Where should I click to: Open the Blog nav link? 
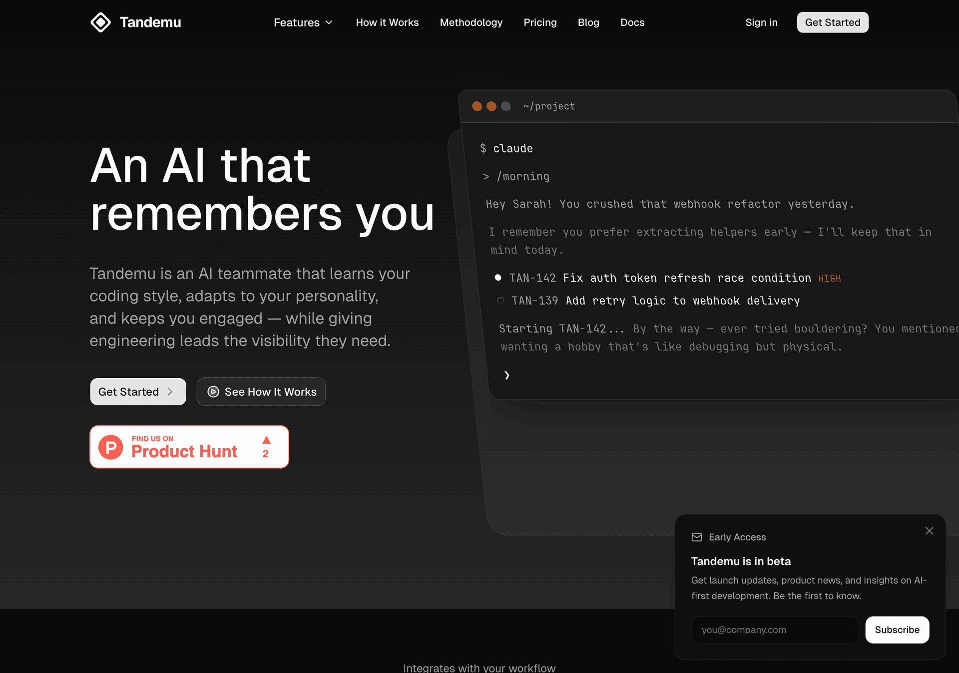(588, 22)
